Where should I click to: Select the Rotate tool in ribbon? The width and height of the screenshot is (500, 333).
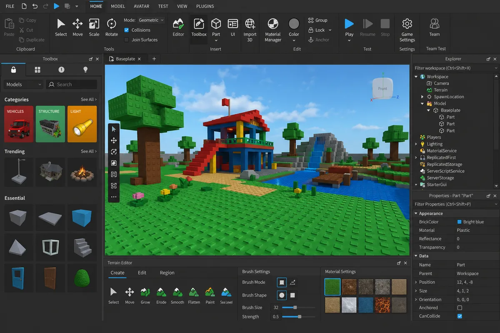(111, 27)
